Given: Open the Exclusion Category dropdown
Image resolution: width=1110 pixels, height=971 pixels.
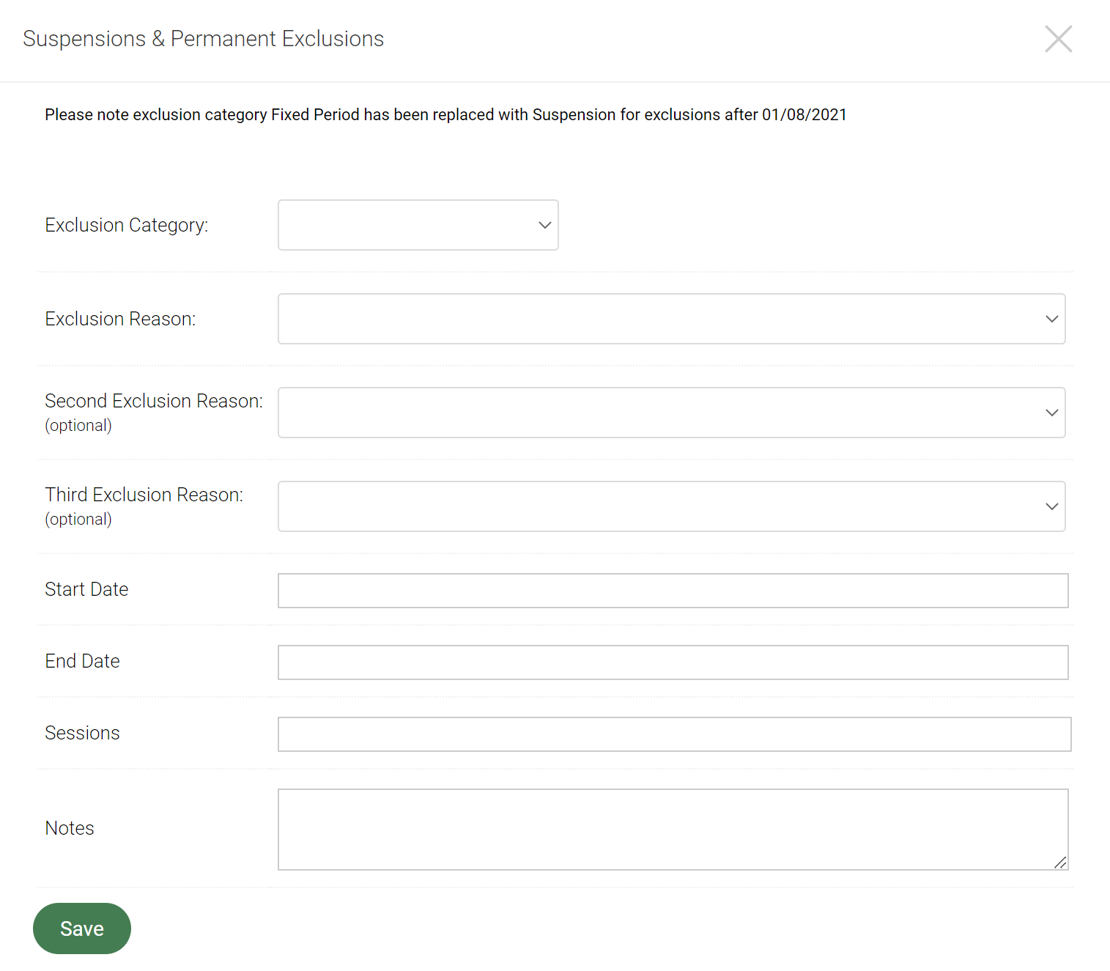Looking at the screenshot, I should click(x=418, y=225).
